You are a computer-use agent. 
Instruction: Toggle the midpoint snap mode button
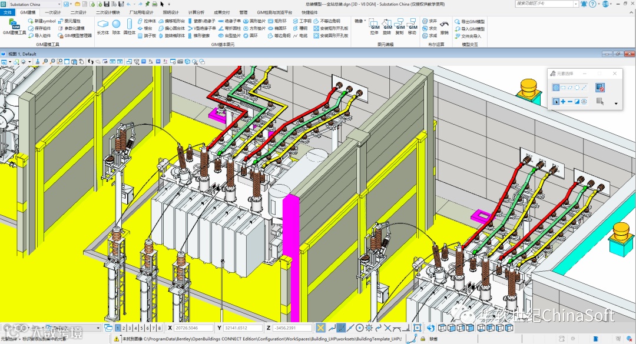[350, 328]
